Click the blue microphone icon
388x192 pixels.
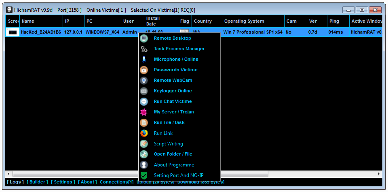[144, 59]
